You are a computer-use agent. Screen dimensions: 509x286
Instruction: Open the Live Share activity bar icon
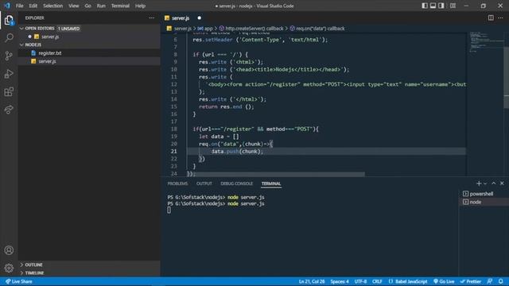point(9,110)
